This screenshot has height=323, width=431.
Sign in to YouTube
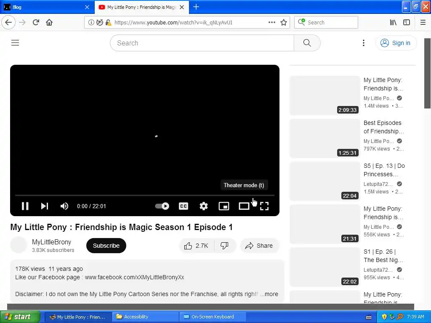396,43
